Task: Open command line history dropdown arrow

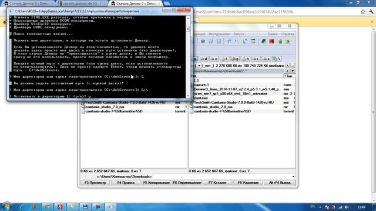Action: [293, 176]
